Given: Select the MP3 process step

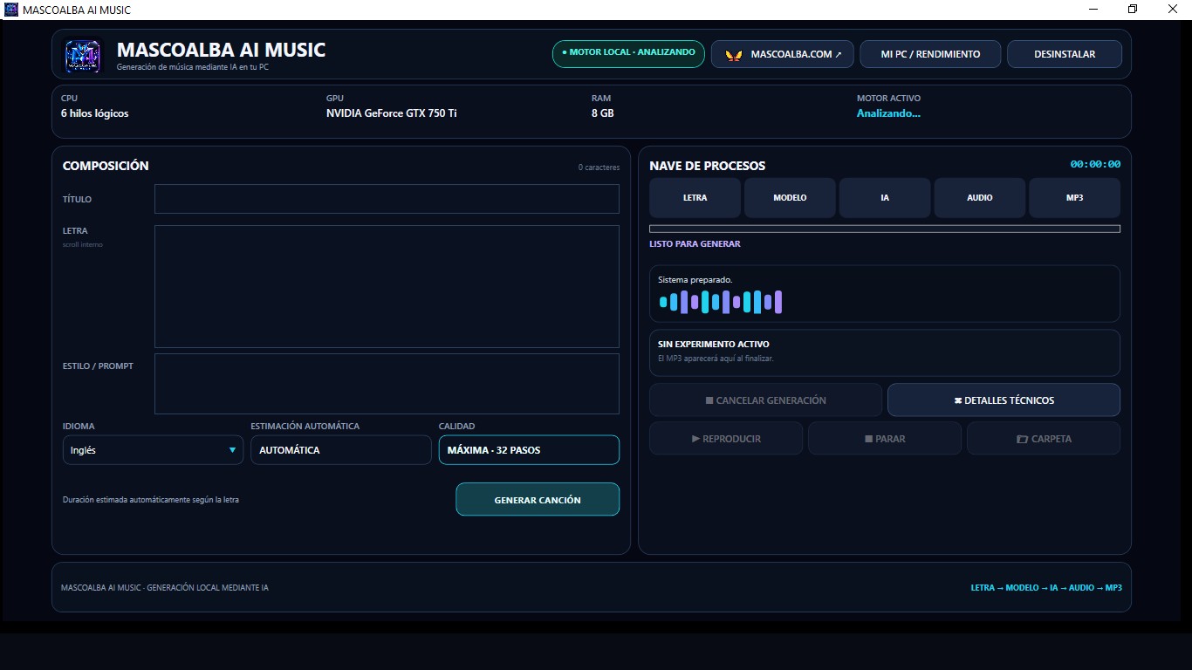Looking at the screenshot, I should (x=1075, y=198).
